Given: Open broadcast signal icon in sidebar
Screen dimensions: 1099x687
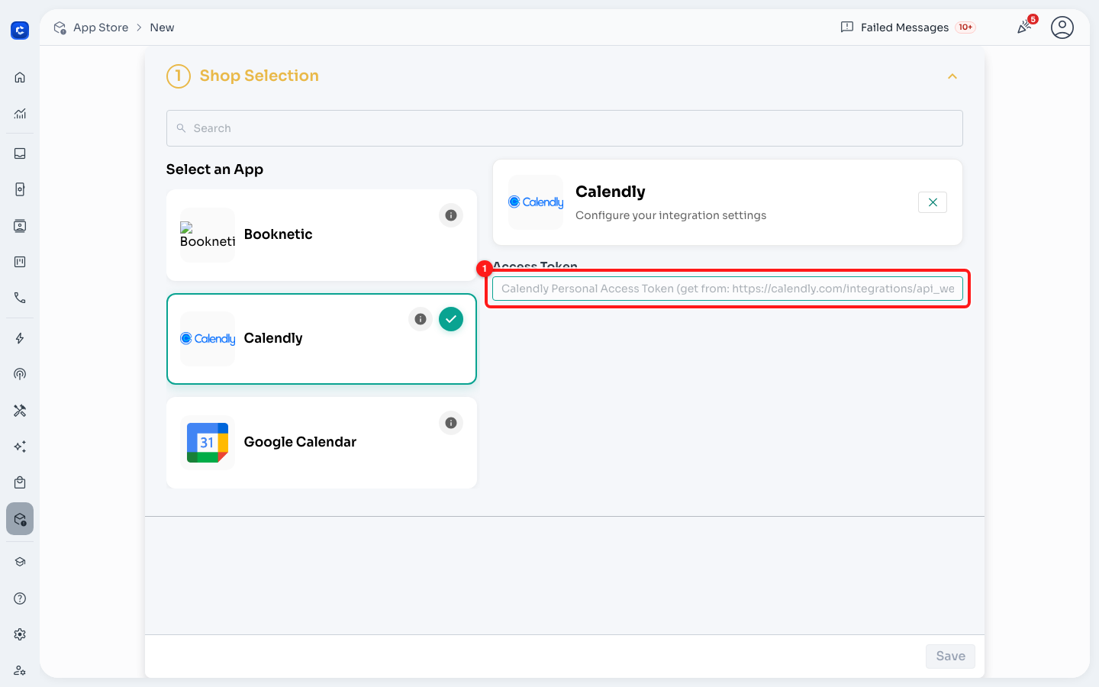Looking at the screenshot, I should [20, 374].
